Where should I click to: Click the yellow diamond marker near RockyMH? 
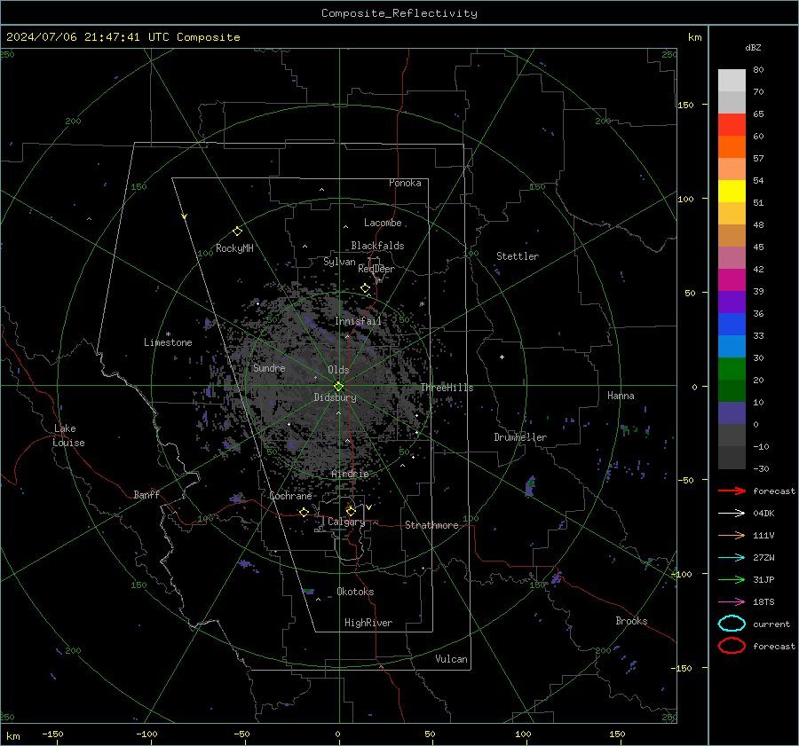click(237, 232)
